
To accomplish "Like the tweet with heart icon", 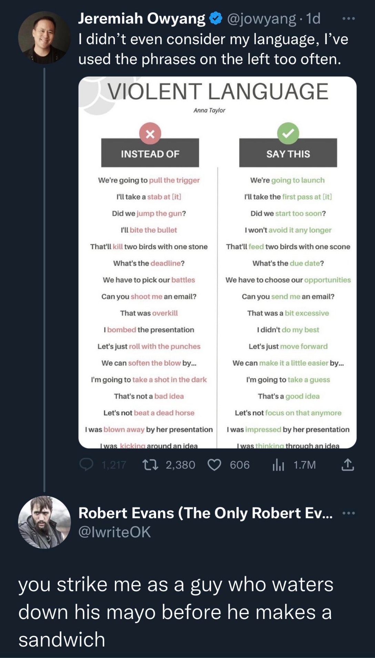I will (x=214, y=465).
